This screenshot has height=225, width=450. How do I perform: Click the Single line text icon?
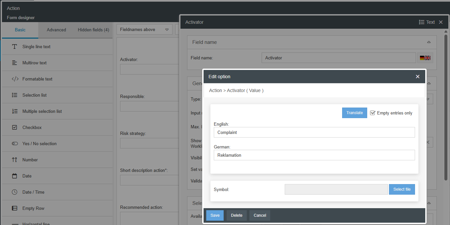pyautogui.click(x=15, y=47)
